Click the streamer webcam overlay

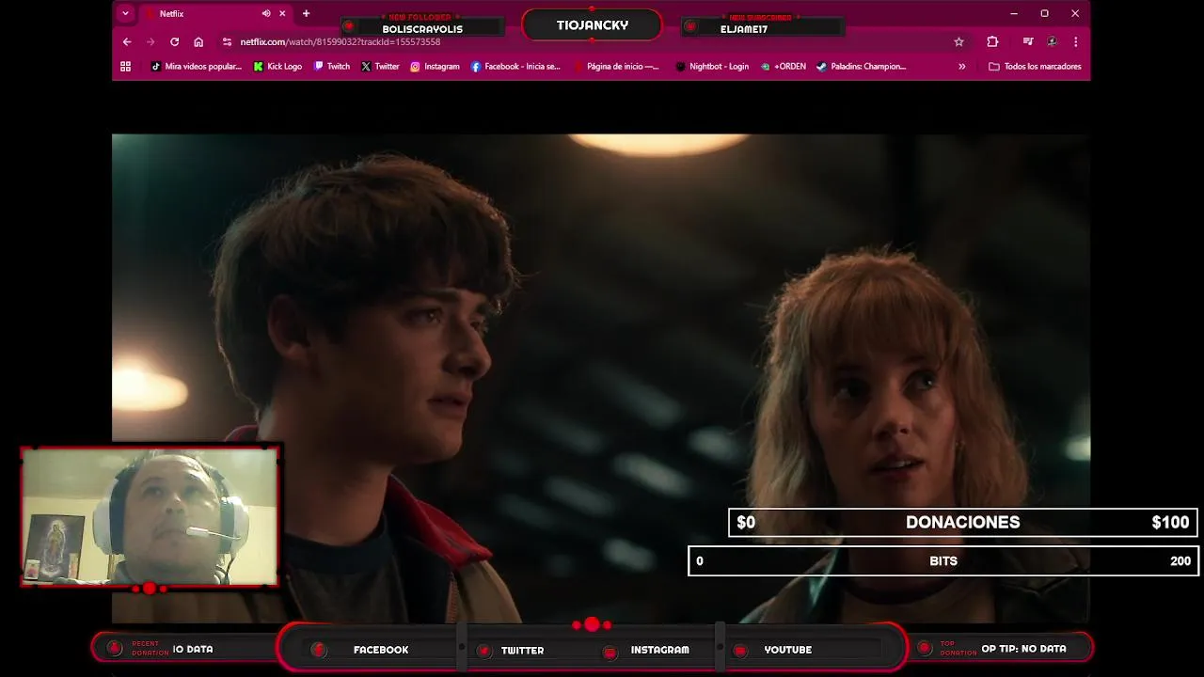[x=150, y=516]
